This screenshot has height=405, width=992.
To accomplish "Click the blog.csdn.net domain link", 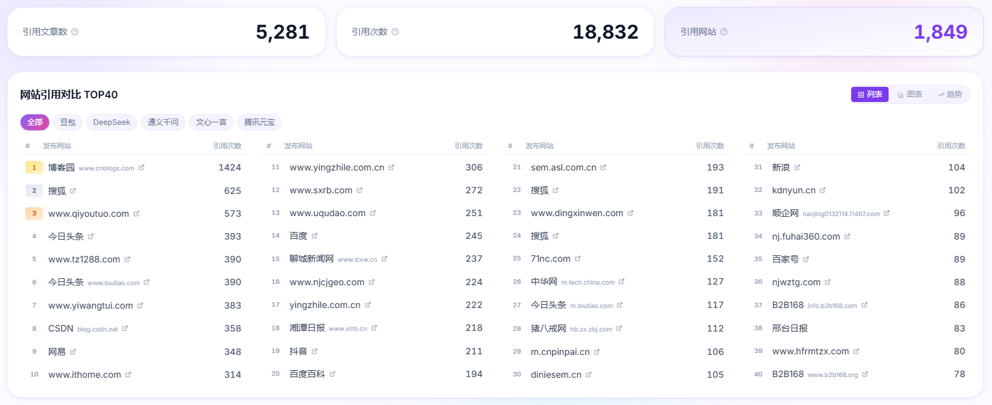I will (98, 329).
